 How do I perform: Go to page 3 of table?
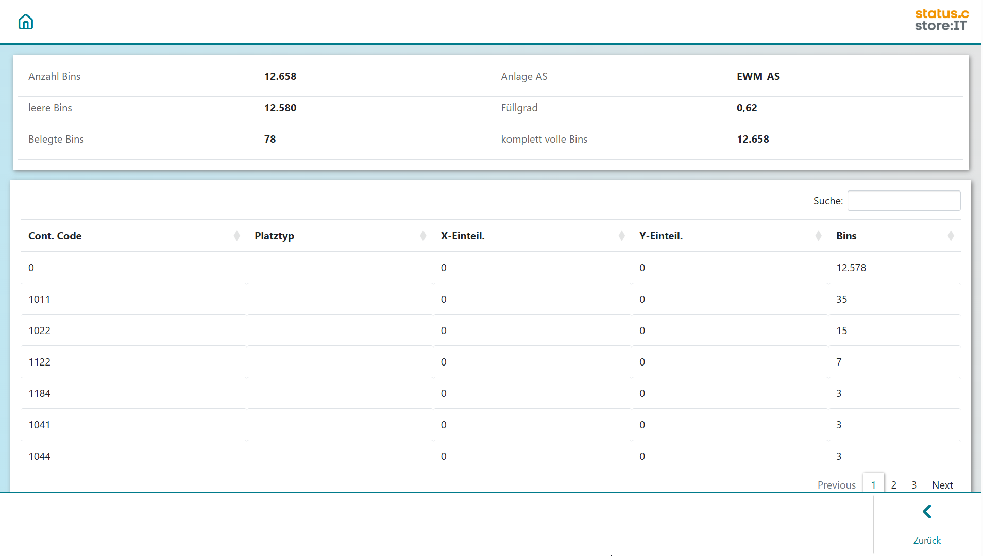tap(914, 485)
